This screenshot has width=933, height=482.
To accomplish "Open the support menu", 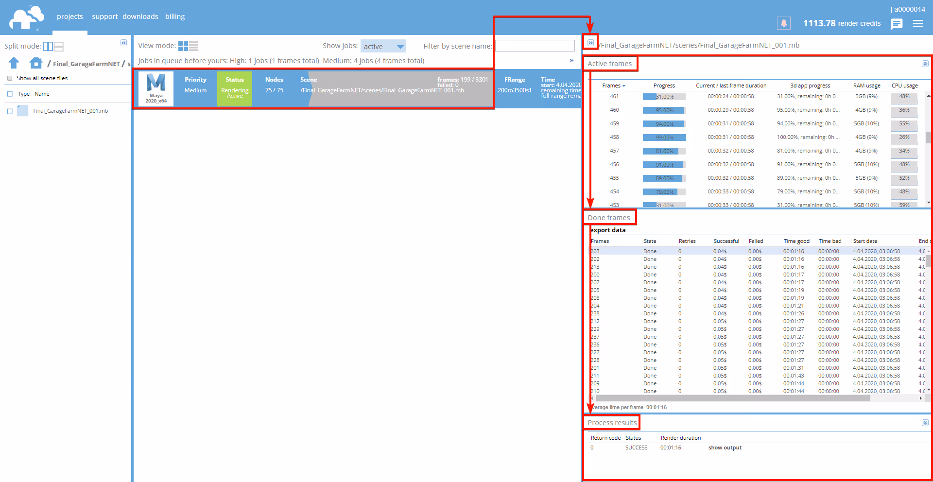I will pos(105,17).
